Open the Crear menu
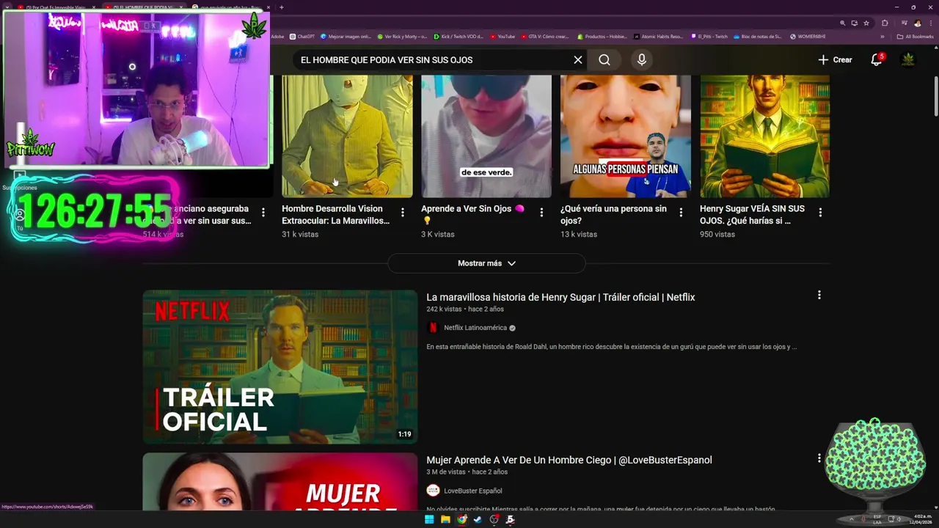The image size is (939, 528). (x=835, y=60)
